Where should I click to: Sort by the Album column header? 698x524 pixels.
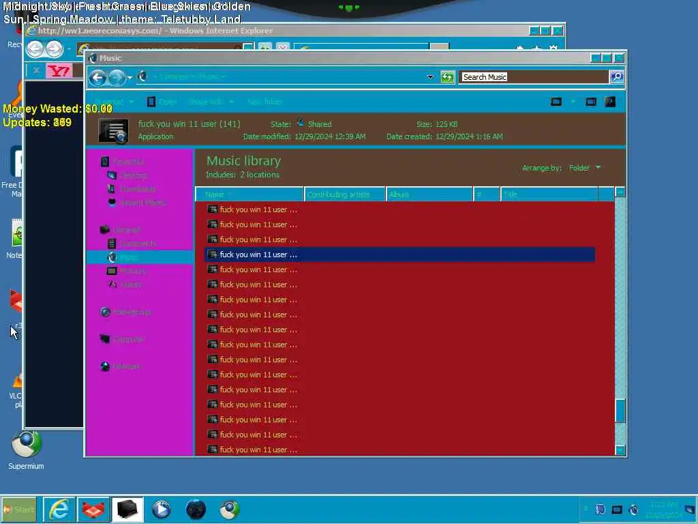[429, 194]
